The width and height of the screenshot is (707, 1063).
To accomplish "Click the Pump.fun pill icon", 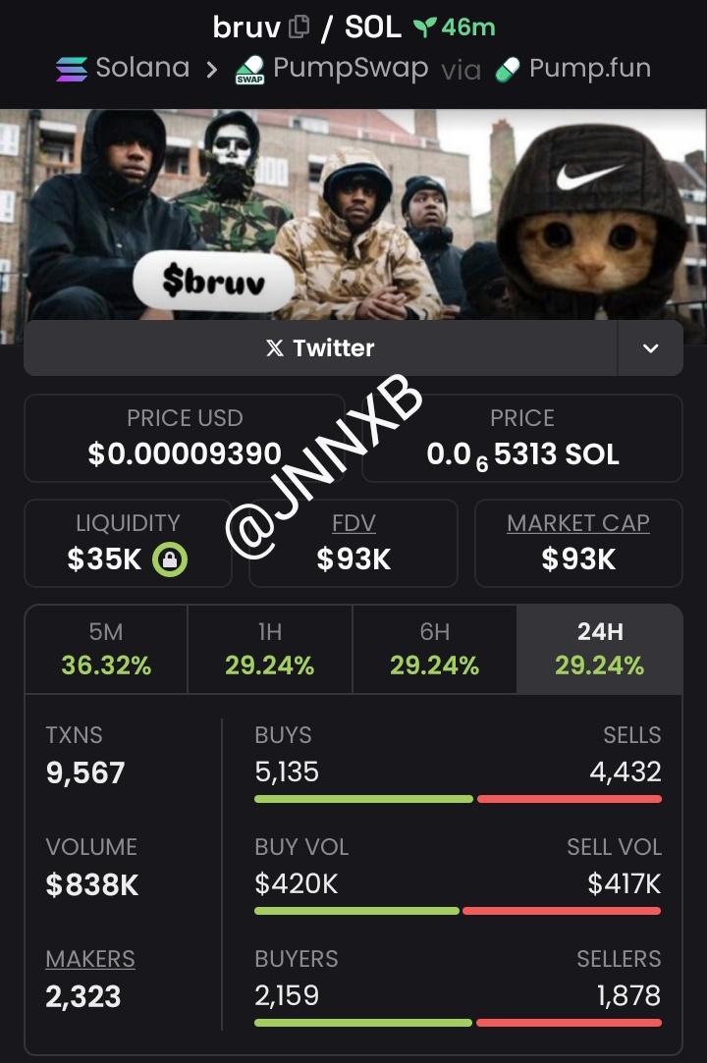I will point(508,69).
